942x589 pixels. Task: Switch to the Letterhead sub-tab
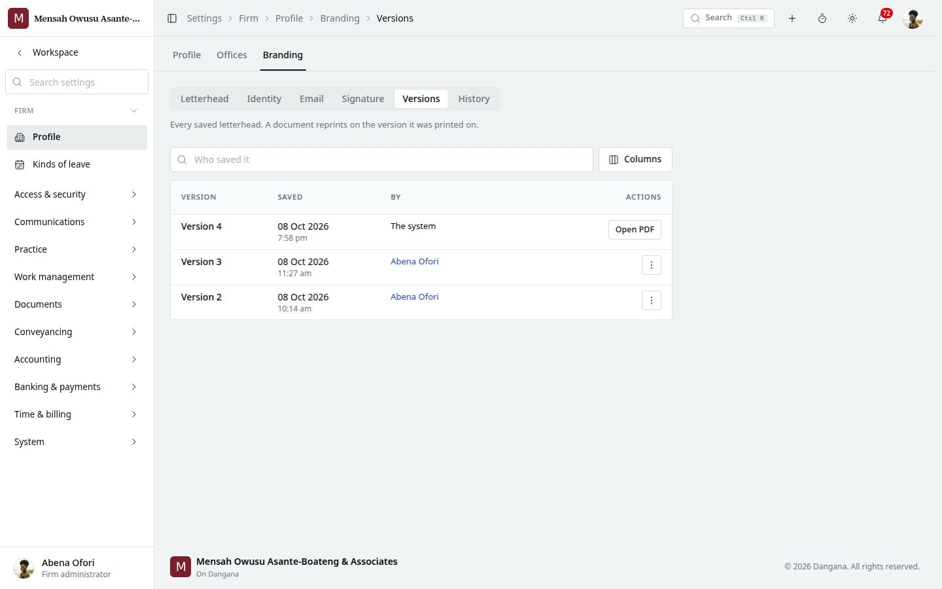pos(205,99)
